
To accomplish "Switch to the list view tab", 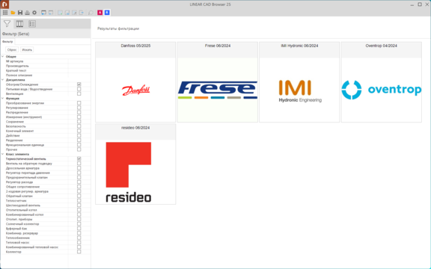I will pos(32,24).
